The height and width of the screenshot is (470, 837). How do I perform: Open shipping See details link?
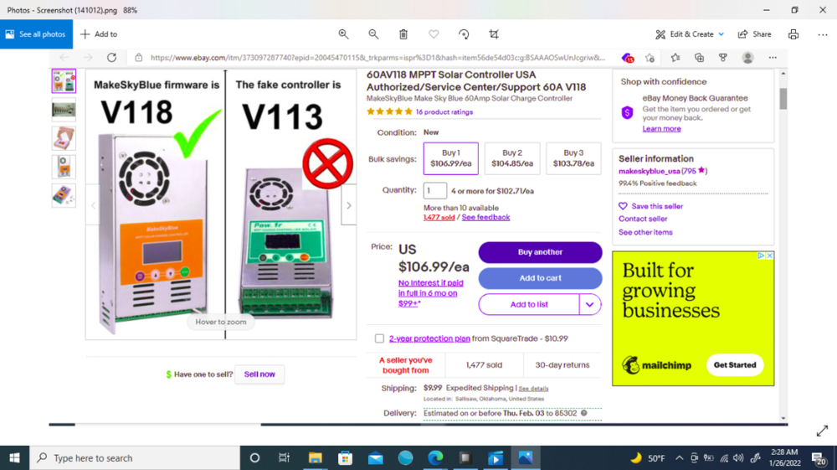pos(533,389)
